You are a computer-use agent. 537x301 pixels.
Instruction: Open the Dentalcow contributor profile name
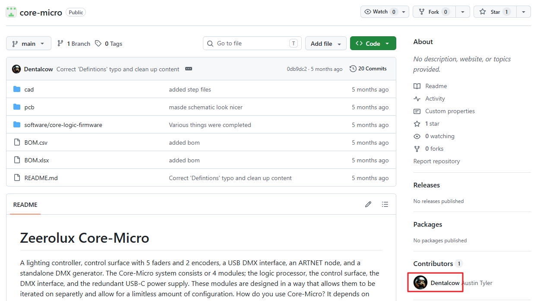tap(445, 283)
